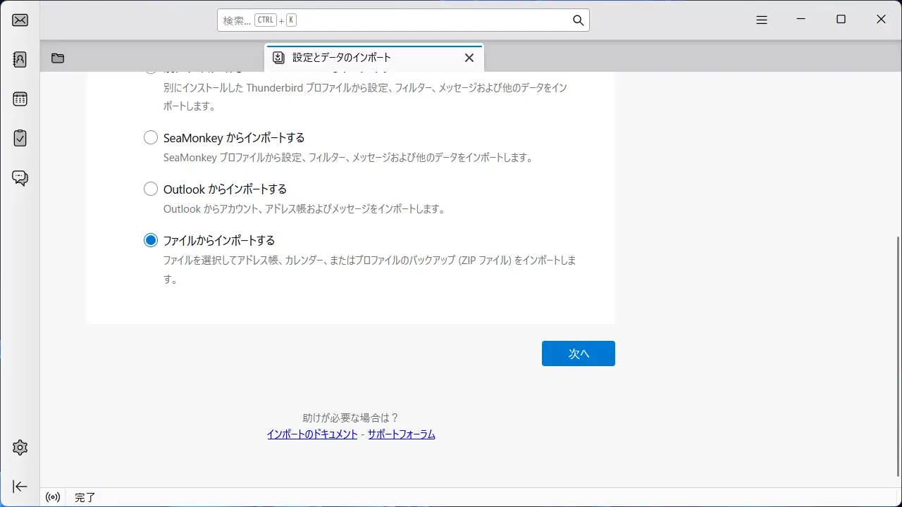The image size is (902, 507).
Task: Open the Address Book icon
Action: [20, 59]
